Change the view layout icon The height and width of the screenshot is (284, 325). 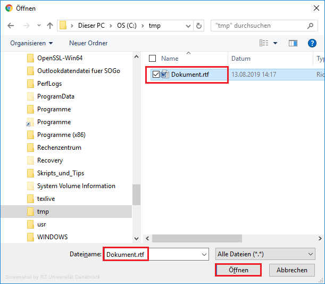coord(264,43)
